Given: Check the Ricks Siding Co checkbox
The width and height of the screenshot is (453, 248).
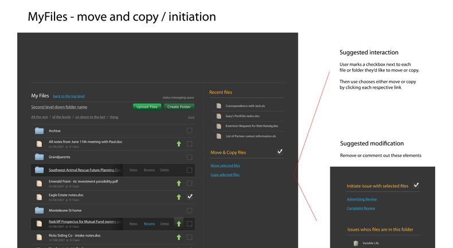Looking at the screenshot, I should click(x=190, y=237).
